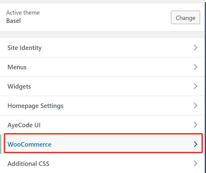Click the green accent bar left of WooCommerce
206x173 pixels.
click(x=1, y=144)
